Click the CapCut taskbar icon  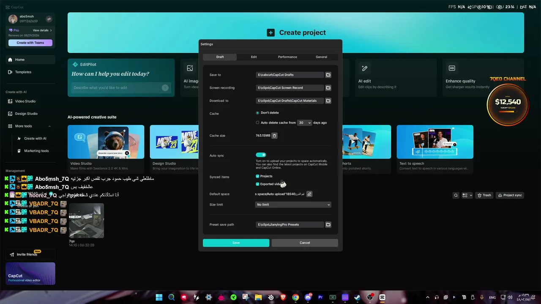(383, 297)
